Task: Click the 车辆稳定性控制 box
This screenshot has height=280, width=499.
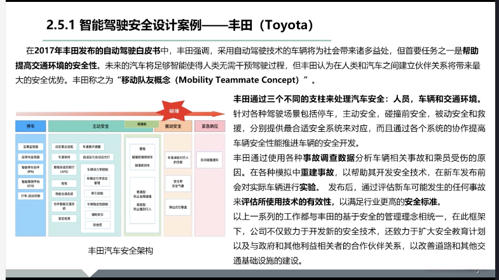Action: (x=97, y=204)
